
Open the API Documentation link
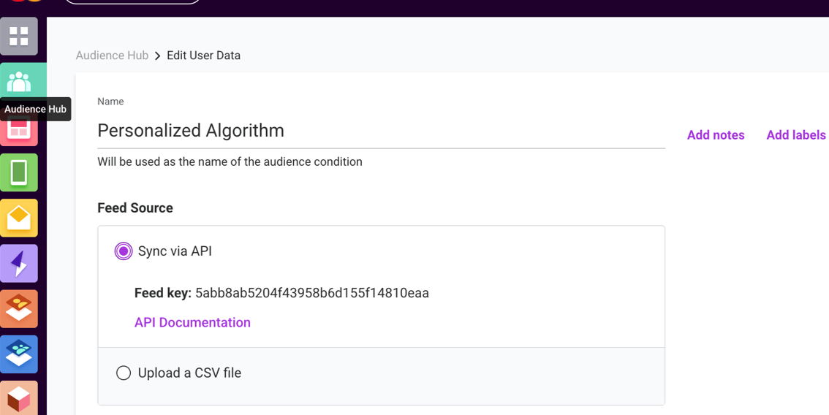(x=192, y=322)
